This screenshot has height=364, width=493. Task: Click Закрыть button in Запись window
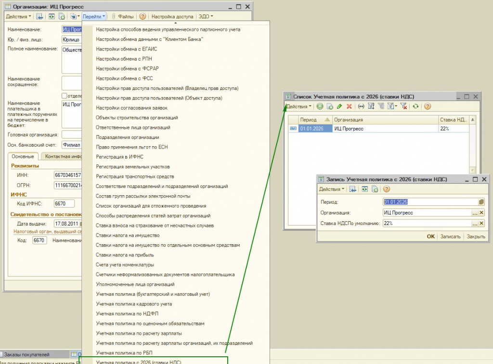pyautogui.click(x=476, y=237)
